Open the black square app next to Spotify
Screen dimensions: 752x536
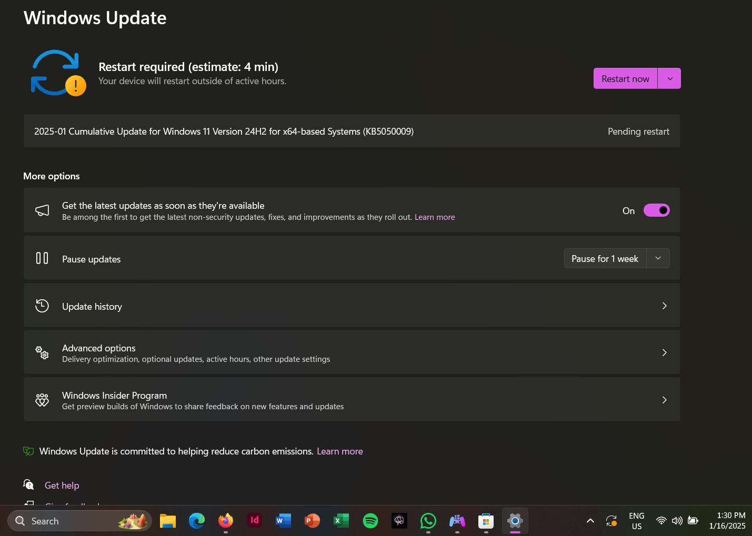tap(399, 521)
